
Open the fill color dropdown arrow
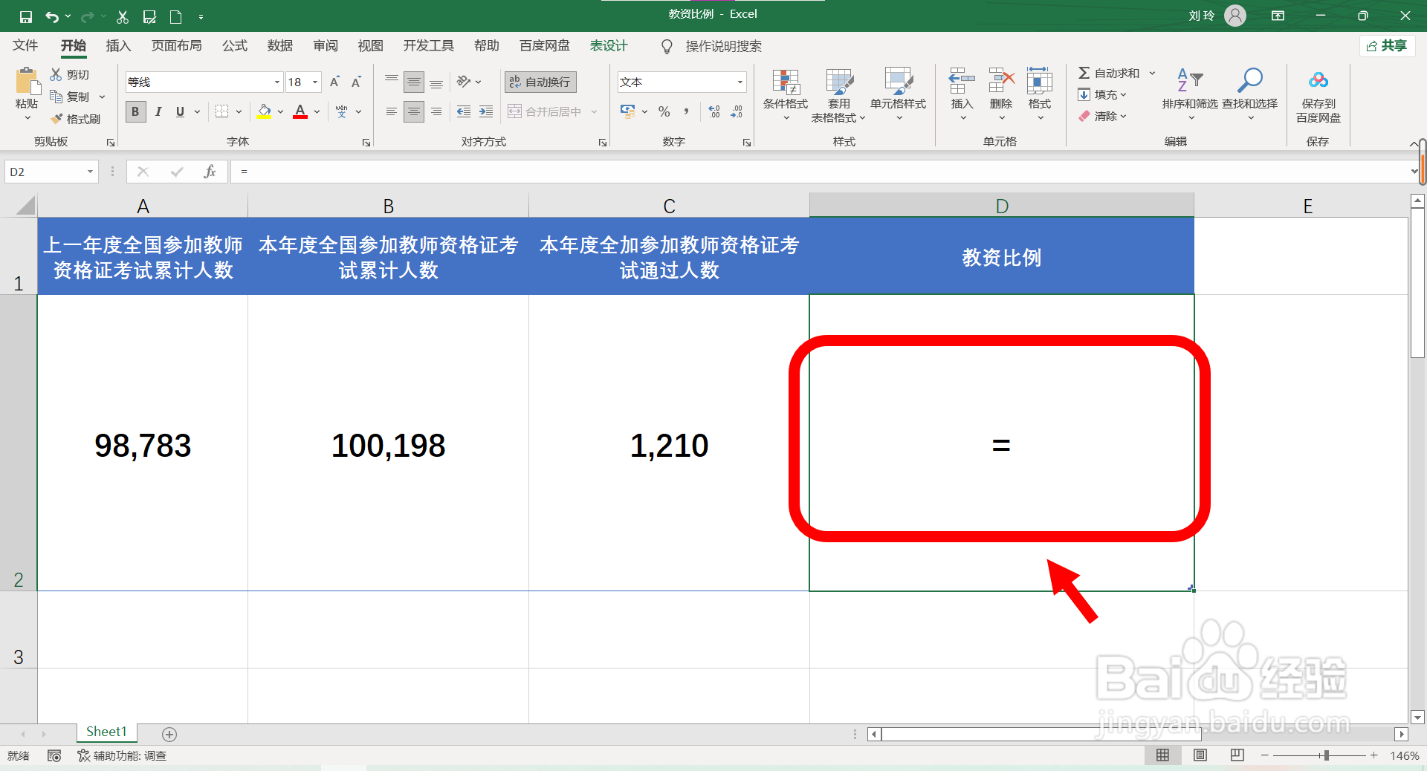coord(280,111)
